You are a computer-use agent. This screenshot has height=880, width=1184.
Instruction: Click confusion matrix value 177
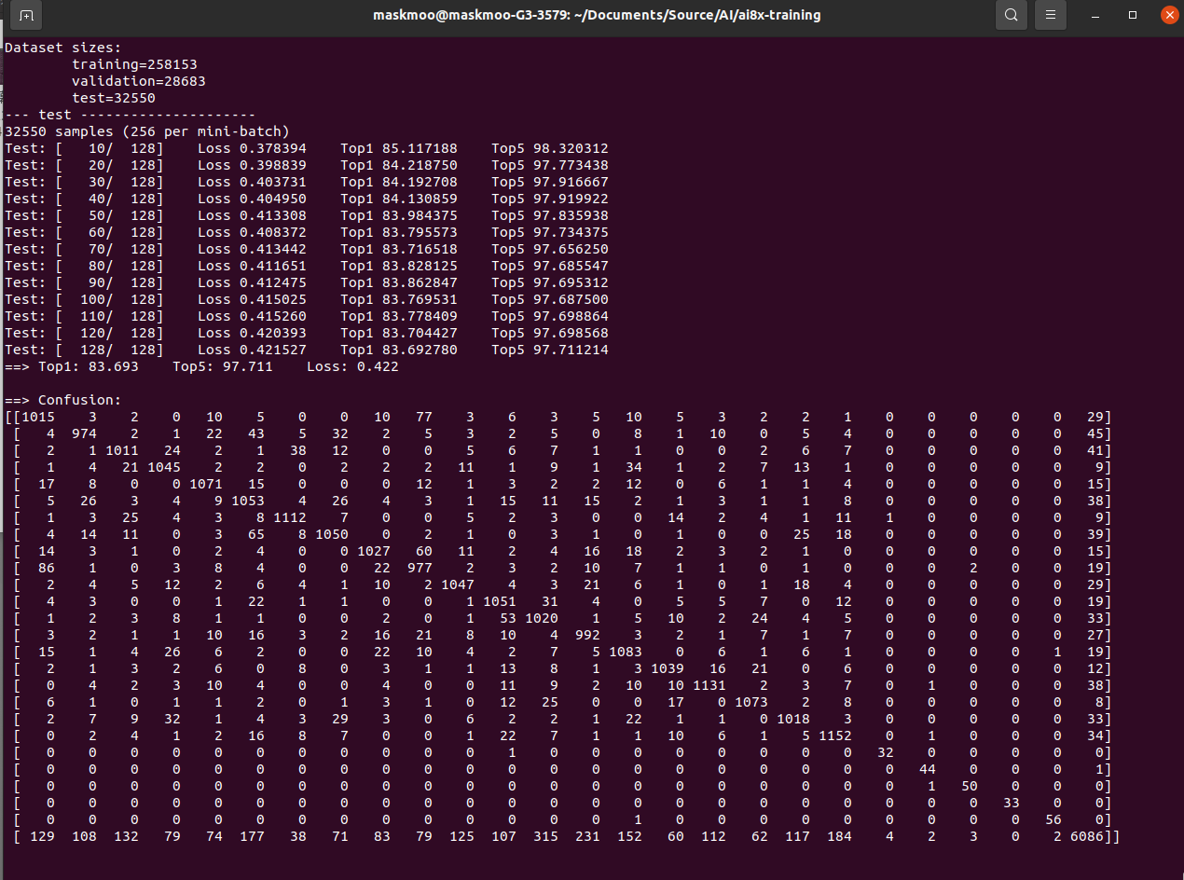[253, 836]
